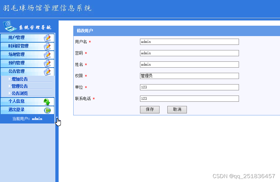This screenshot has width=280, height=182.
Task: Focus the 密码 input field
Action: (x=189, y=53)
